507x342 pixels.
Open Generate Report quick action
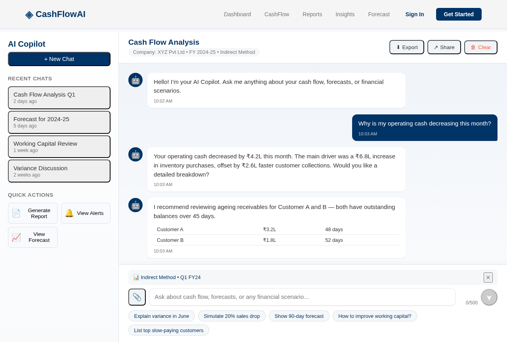coord(33,213)
